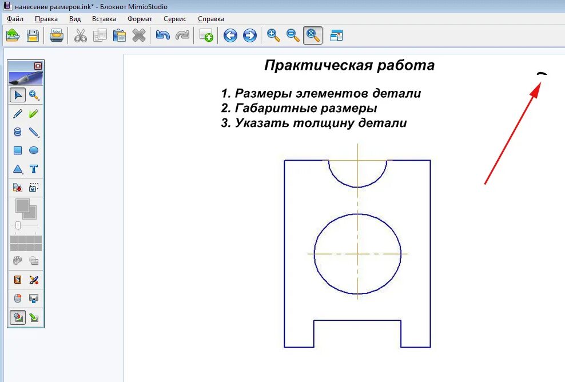This screenshot has height=382, width=565.
Task: Click the 'Практическая работа' heading
Action: point(349,65)
